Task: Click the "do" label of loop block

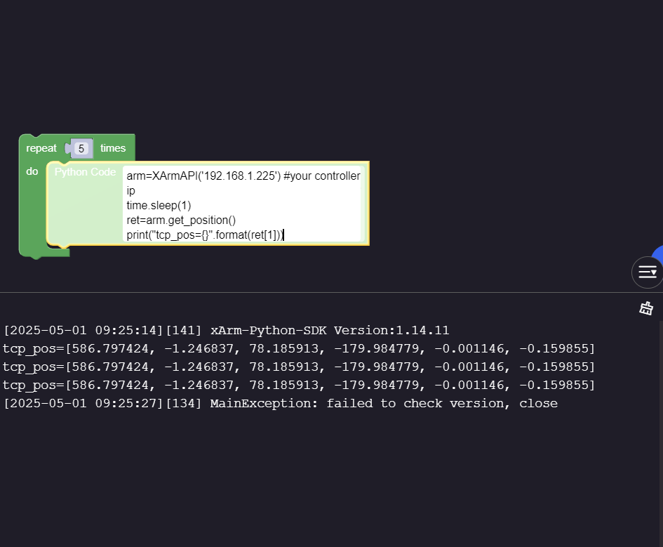Action: tap(32, 171)
